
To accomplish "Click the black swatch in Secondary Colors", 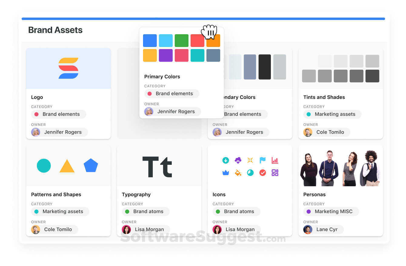I will [x=265, y=67].
